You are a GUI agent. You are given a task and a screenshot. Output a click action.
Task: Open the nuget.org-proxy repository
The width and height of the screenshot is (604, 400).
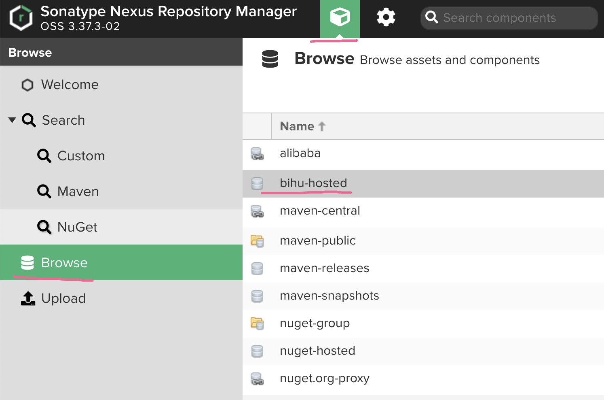(x=324, y=378)
